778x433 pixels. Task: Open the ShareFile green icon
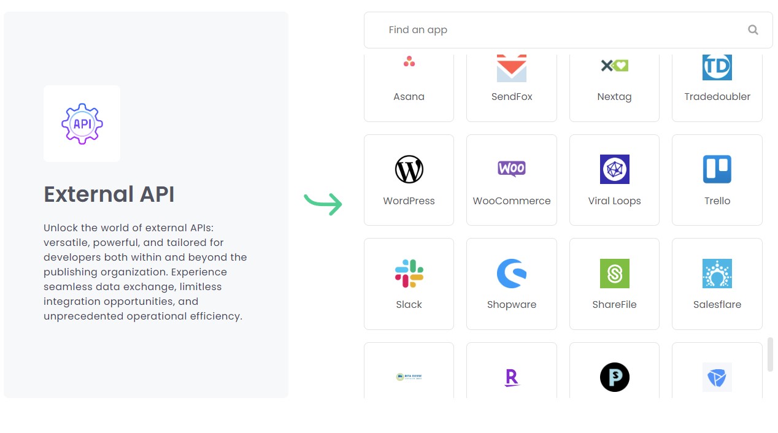pyautogui.click(x=615, y=274)
